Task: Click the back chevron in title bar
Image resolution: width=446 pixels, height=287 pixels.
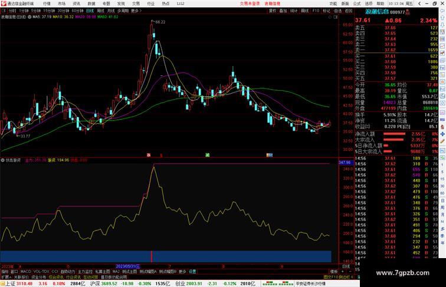Action: [419, 4]
